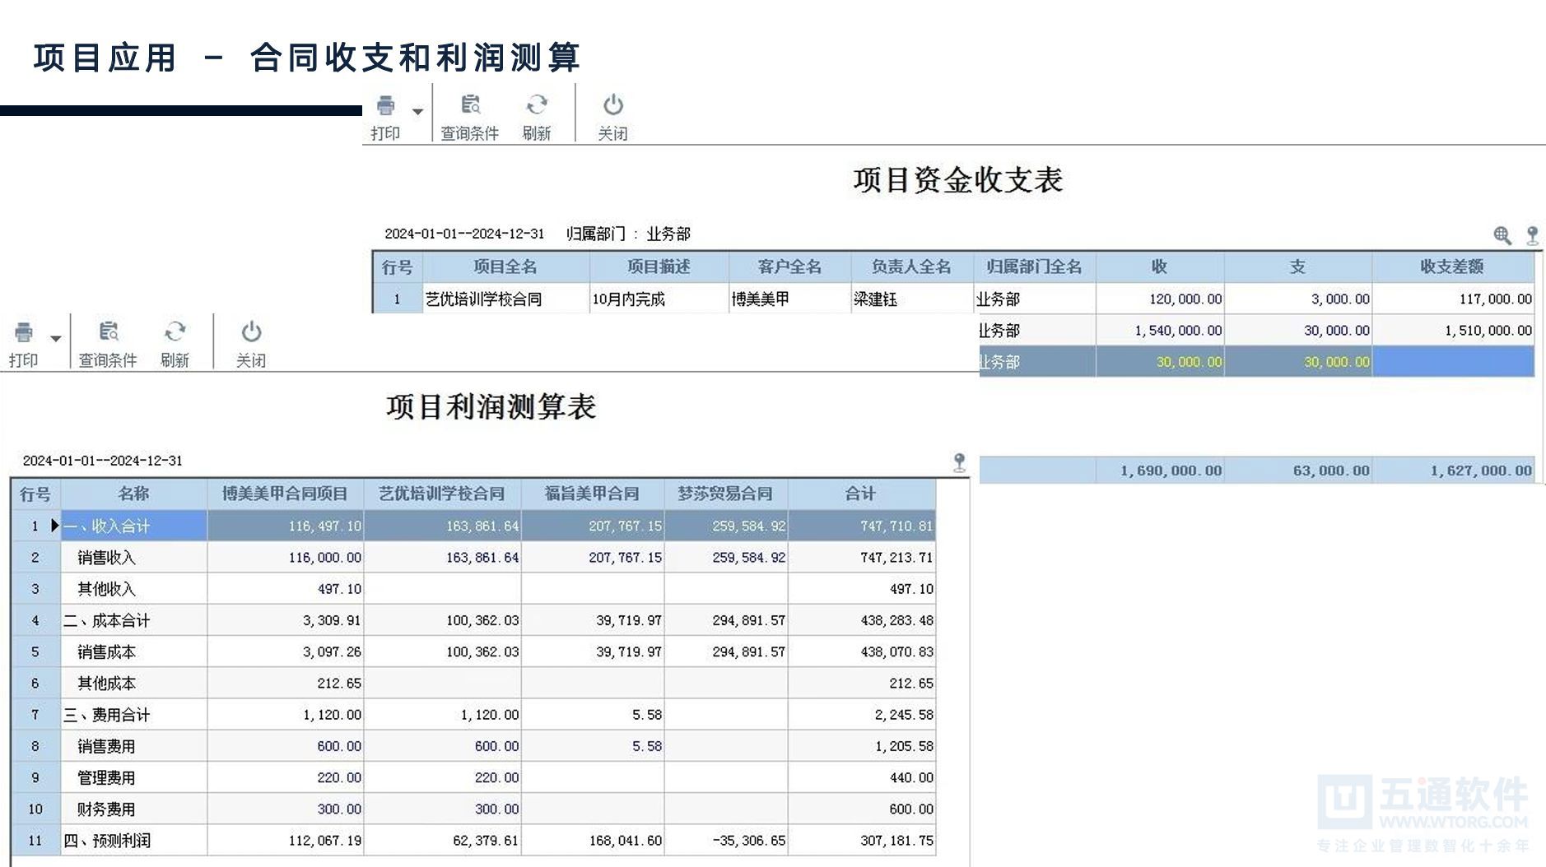Select total 1,690,000.00 in summary row
The height and width of the screenshot is (867, 1546).
tap(1160, 471)
